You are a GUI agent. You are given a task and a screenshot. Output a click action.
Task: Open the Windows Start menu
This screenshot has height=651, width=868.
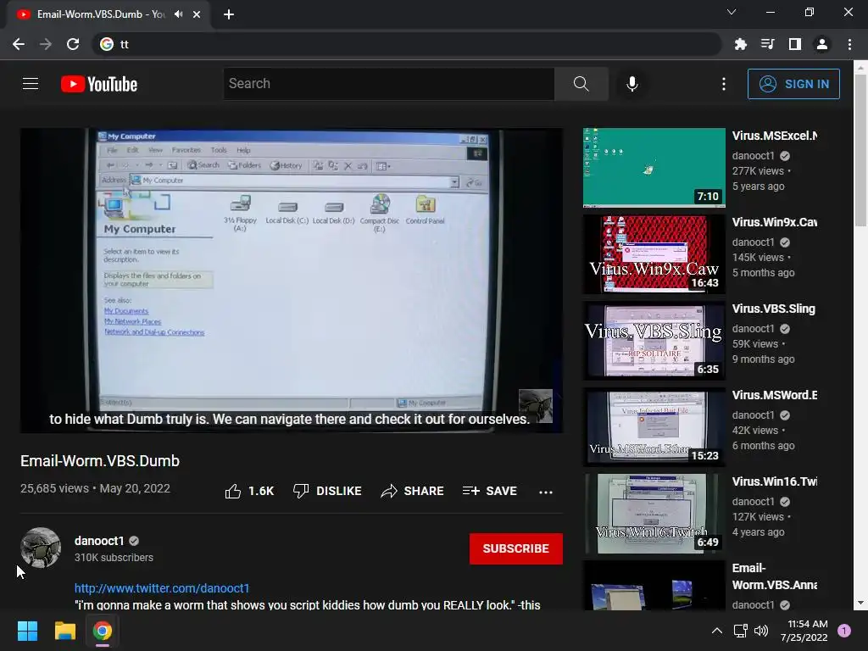coord(27,631)
